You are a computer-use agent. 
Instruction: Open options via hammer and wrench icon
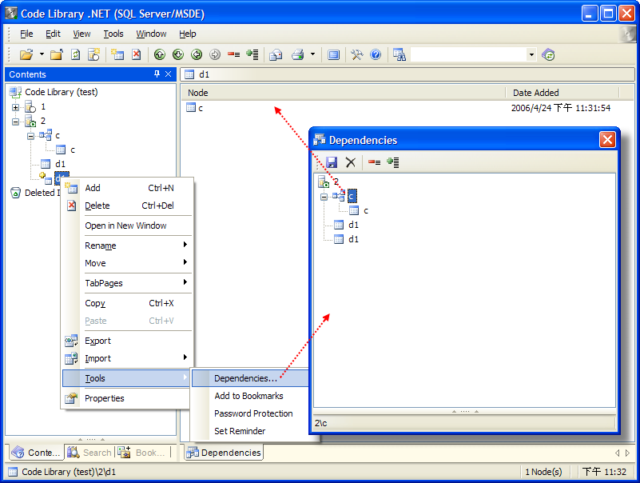tap(356, 54)
